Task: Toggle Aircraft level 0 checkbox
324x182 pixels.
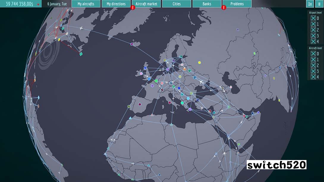Action: (313, 54)
